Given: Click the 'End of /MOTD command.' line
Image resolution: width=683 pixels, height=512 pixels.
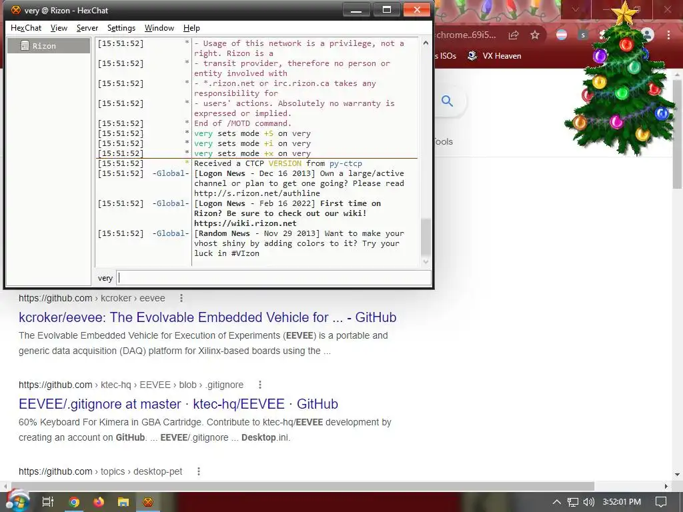Looking at the screenshot, I should coord(243,123).
